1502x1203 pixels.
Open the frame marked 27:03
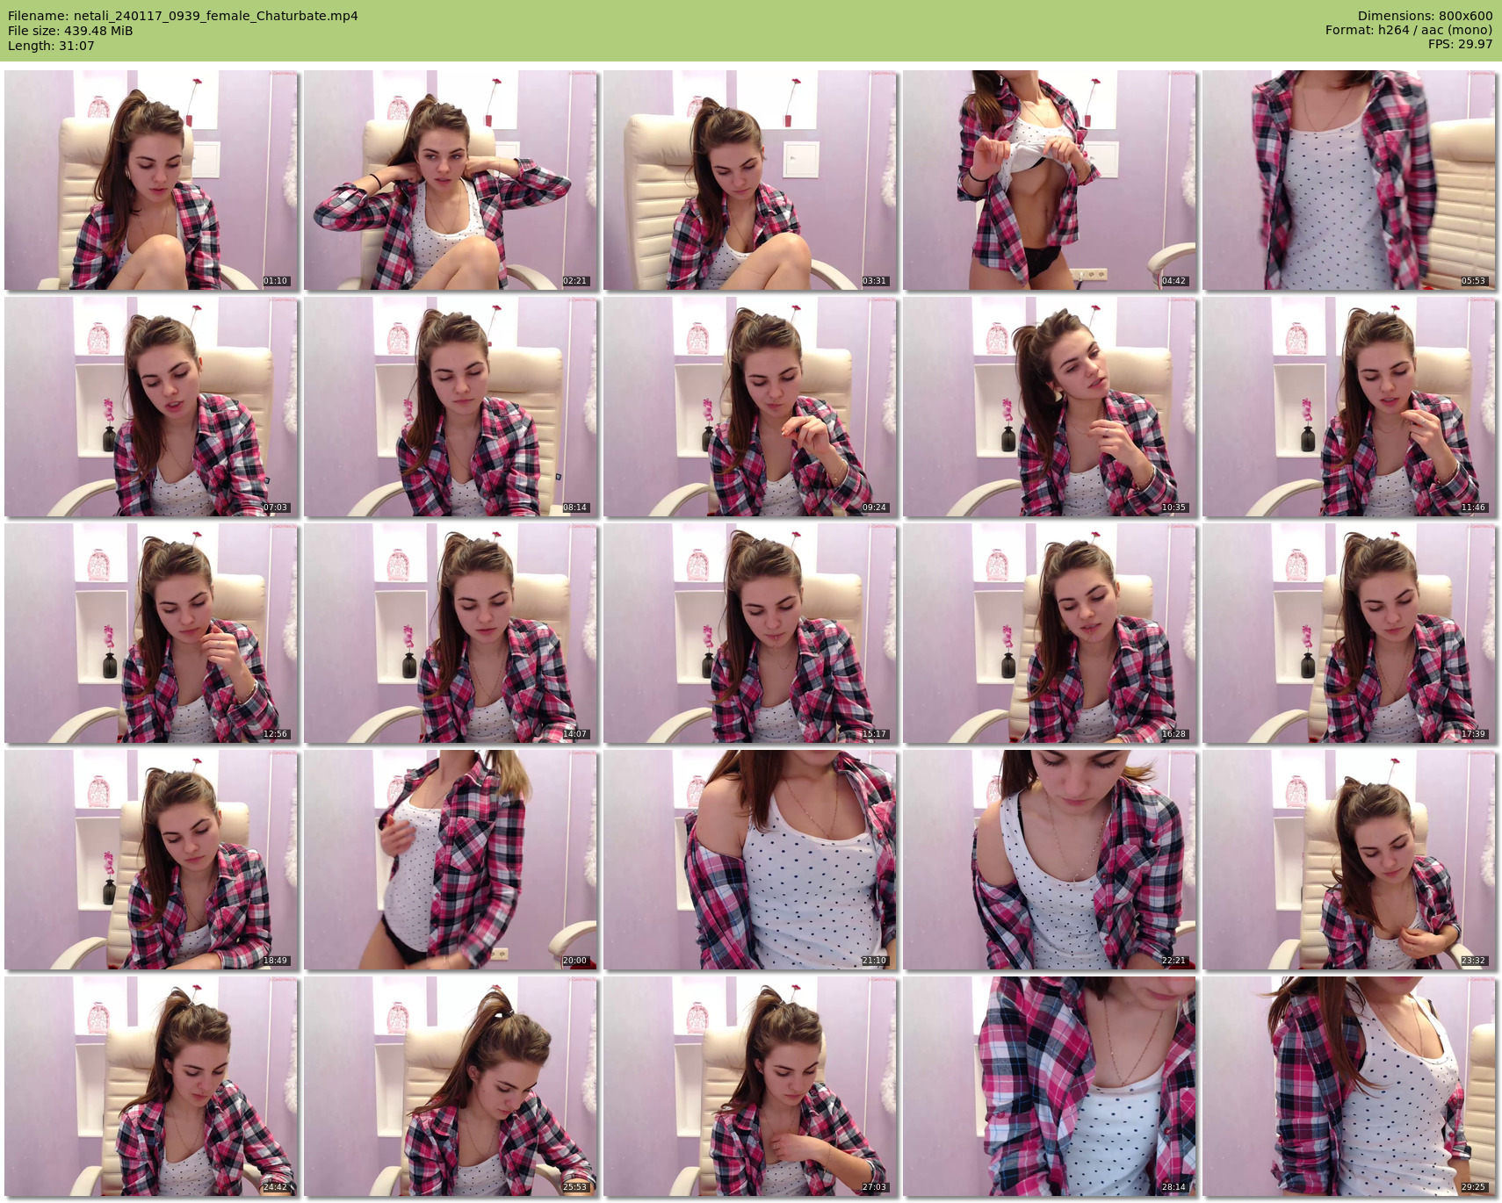(x=749, y=1086)
